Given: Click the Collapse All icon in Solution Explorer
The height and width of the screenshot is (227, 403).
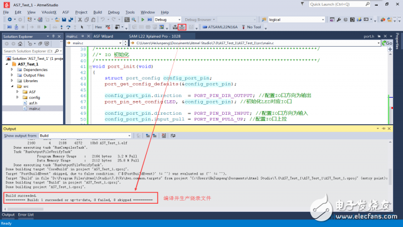Looking at the screenshot, I should point(40,44).
